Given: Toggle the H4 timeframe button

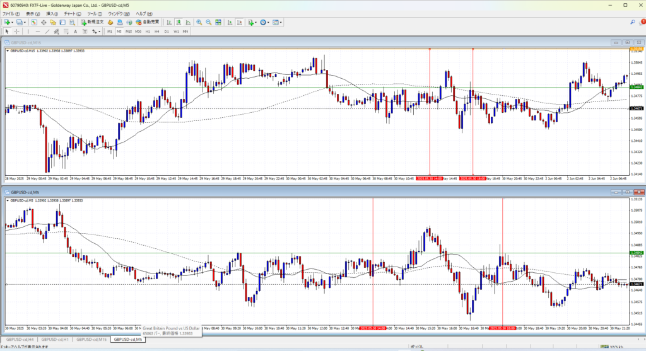Looking at the screenshot, I should 157,31.
